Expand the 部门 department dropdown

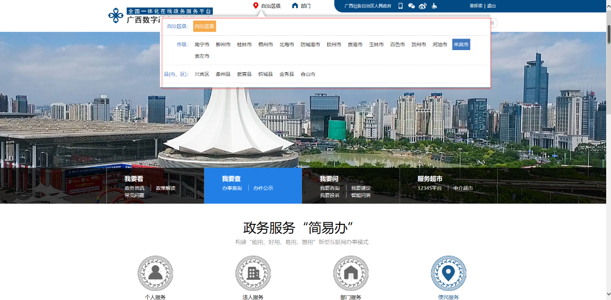click(301, 6)
